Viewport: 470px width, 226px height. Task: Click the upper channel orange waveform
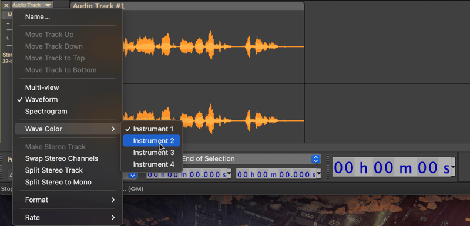pyautogui.click(x=213, y=46)
